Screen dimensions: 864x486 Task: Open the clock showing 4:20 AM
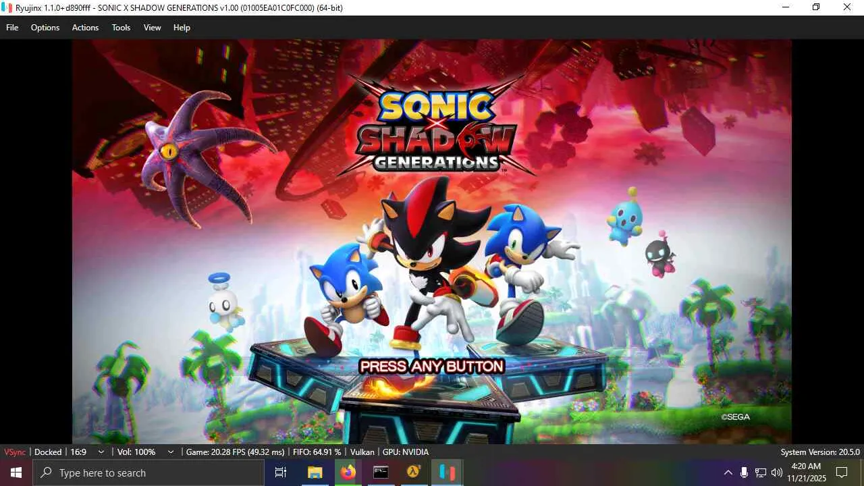pos(807,473)
